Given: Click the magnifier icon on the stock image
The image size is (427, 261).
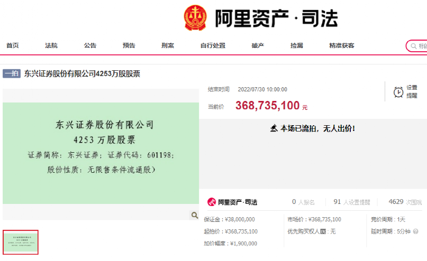Looking at the screenshot, I should pyautogui.click(x=194, y=215).
